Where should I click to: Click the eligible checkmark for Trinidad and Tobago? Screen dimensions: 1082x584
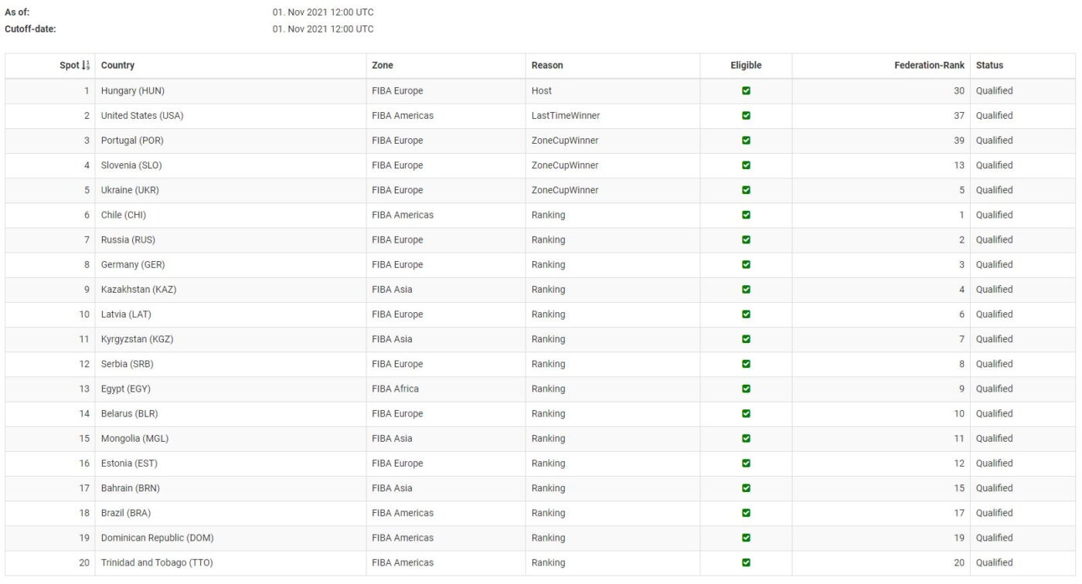pos(746,562)
